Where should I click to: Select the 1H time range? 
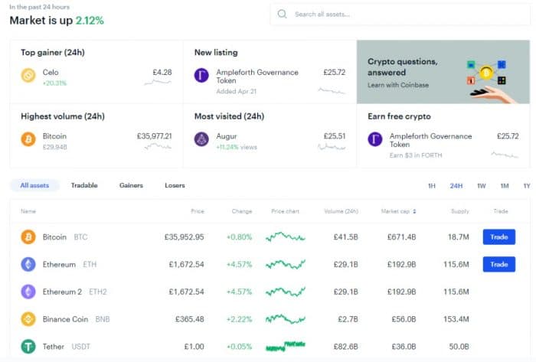432,186
